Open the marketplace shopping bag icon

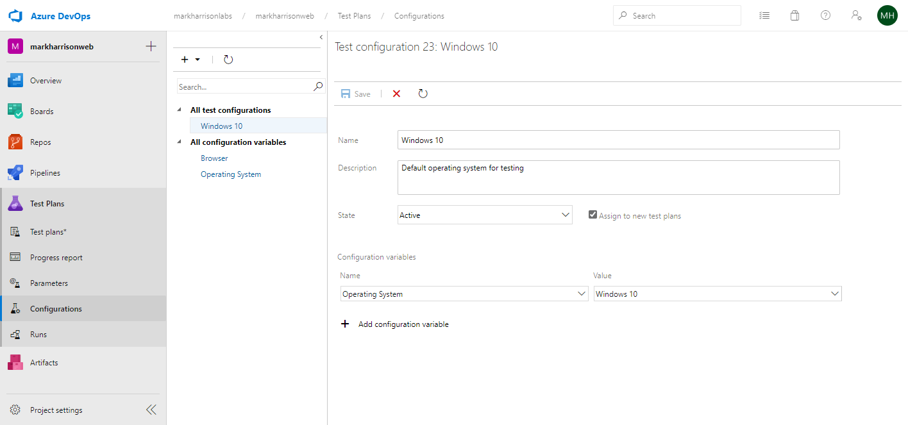point(794,15)
